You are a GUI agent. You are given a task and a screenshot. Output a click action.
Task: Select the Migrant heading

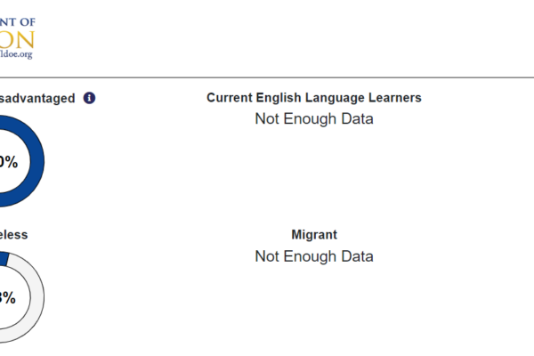coord(314,235)
